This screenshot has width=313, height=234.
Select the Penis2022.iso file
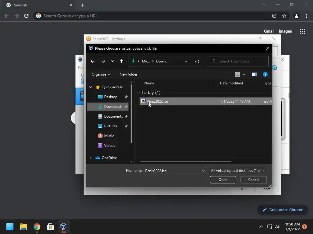(206, 101)
